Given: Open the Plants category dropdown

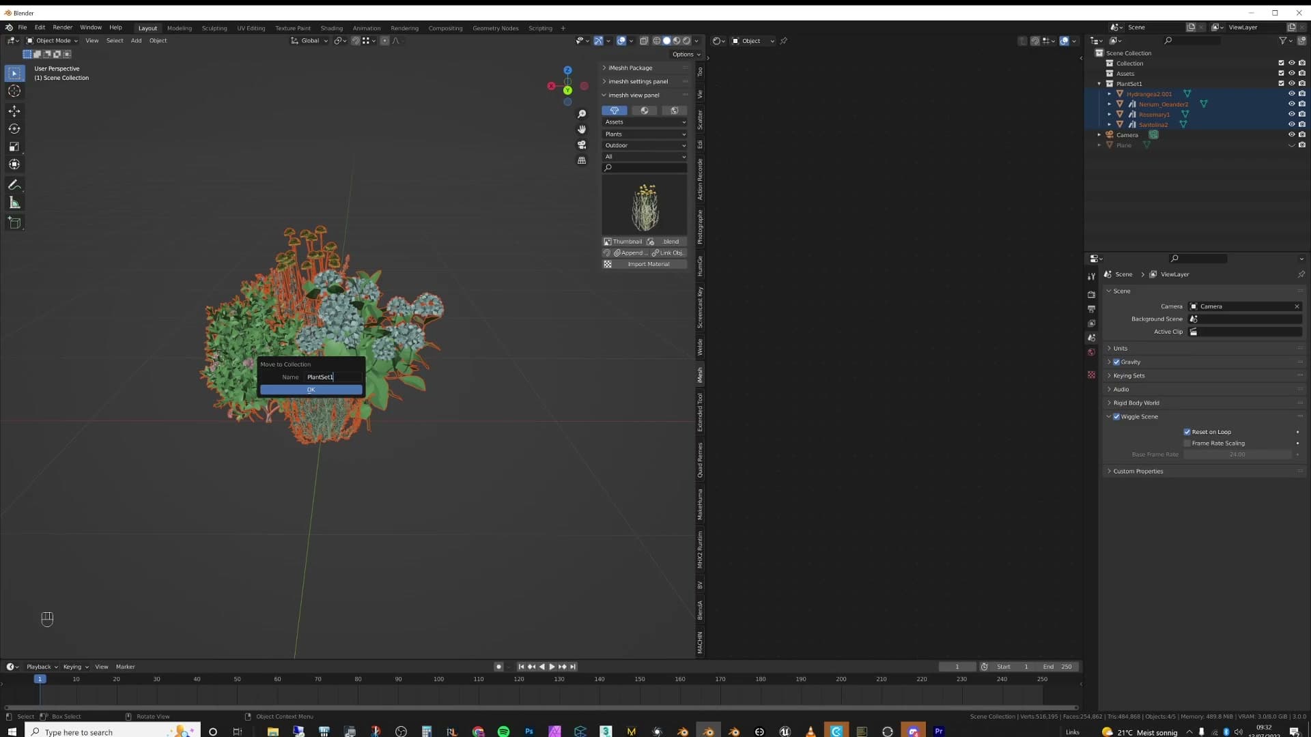Looking at the screenshot, I should (645, 134).
